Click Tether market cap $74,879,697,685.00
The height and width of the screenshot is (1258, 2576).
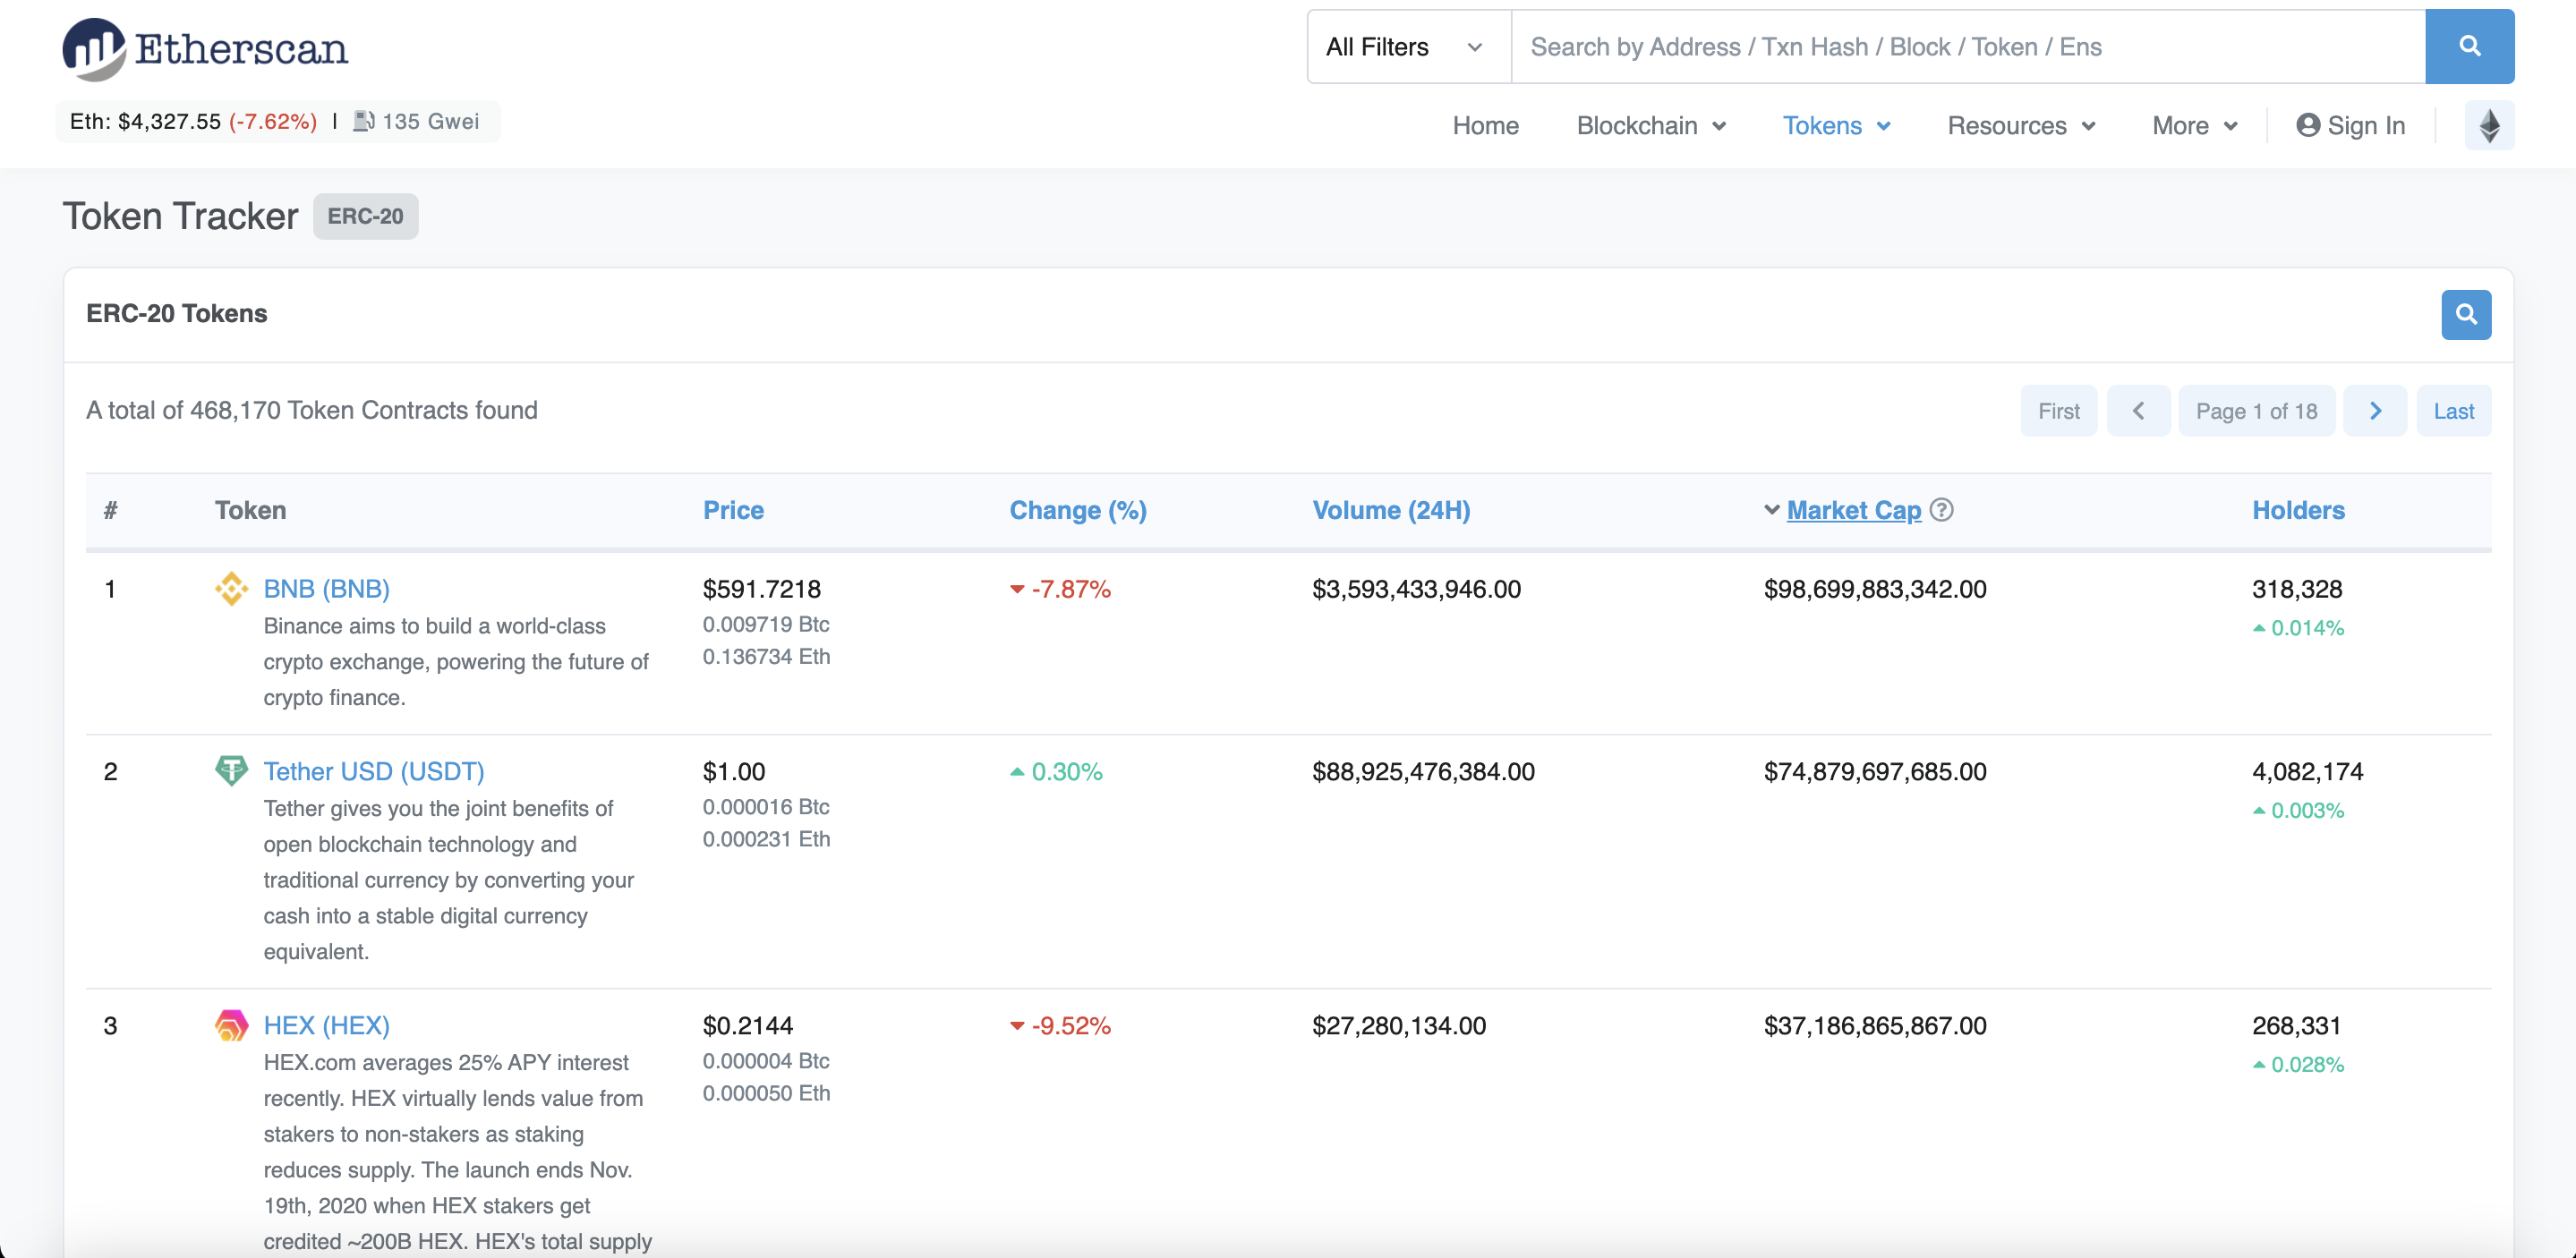point(1875,771)
